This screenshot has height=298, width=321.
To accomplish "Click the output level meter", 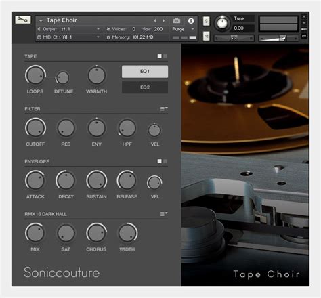I will (x=278, y=24).
